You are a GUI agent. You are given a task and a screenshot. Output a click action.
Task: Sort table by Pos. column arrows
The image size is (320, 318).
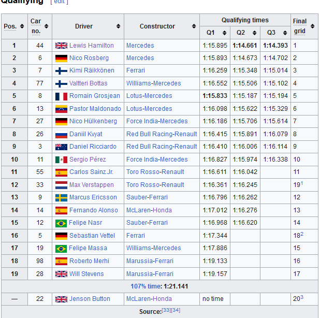pos(22,26)
